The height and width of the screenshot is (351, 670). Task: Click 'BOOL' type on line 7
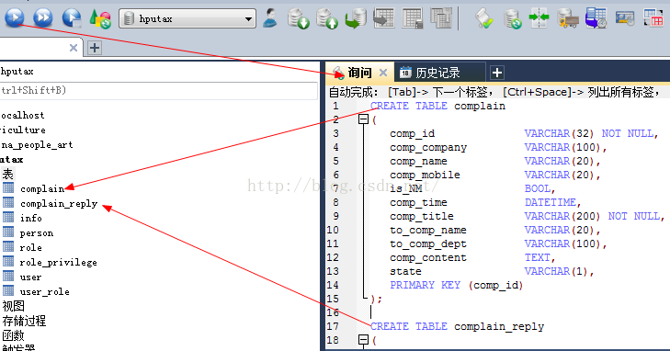538,188
